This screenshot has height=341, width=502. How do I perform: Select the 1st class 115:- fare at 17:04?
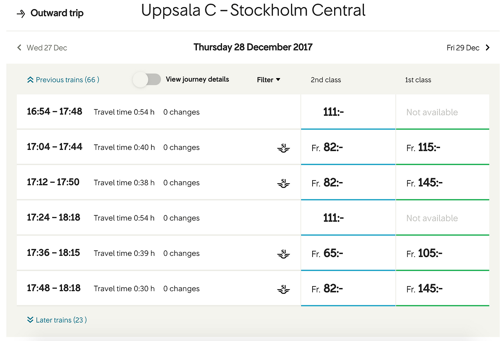pos(442,148)
